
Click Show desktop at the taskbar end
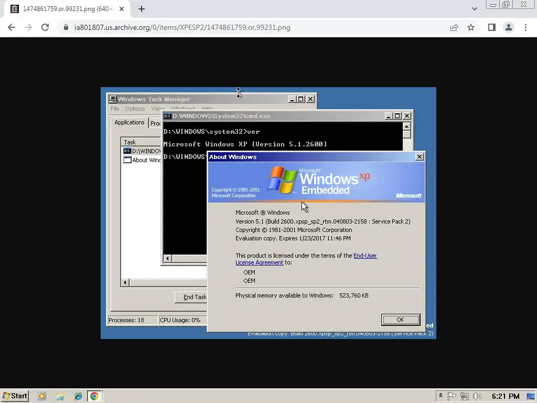tap(531, 396)
